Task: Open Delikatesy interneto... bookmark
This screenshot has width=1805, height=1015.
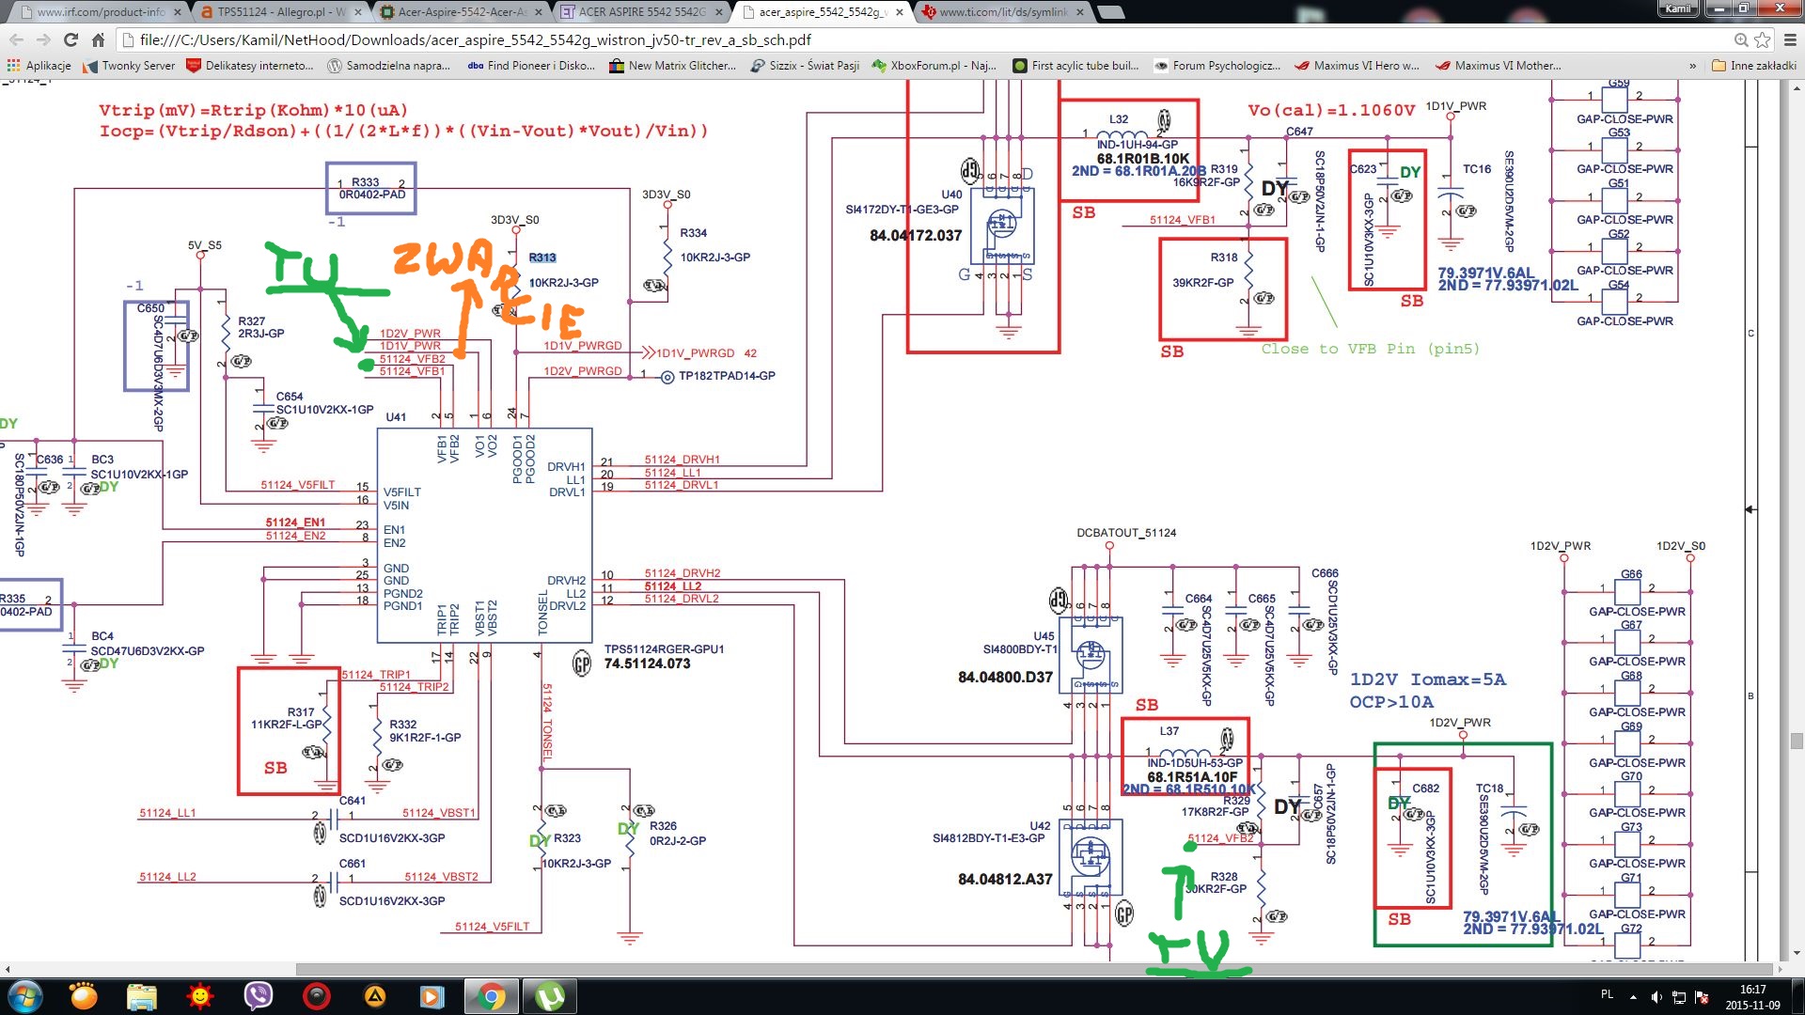Action: tap(250, 66)
